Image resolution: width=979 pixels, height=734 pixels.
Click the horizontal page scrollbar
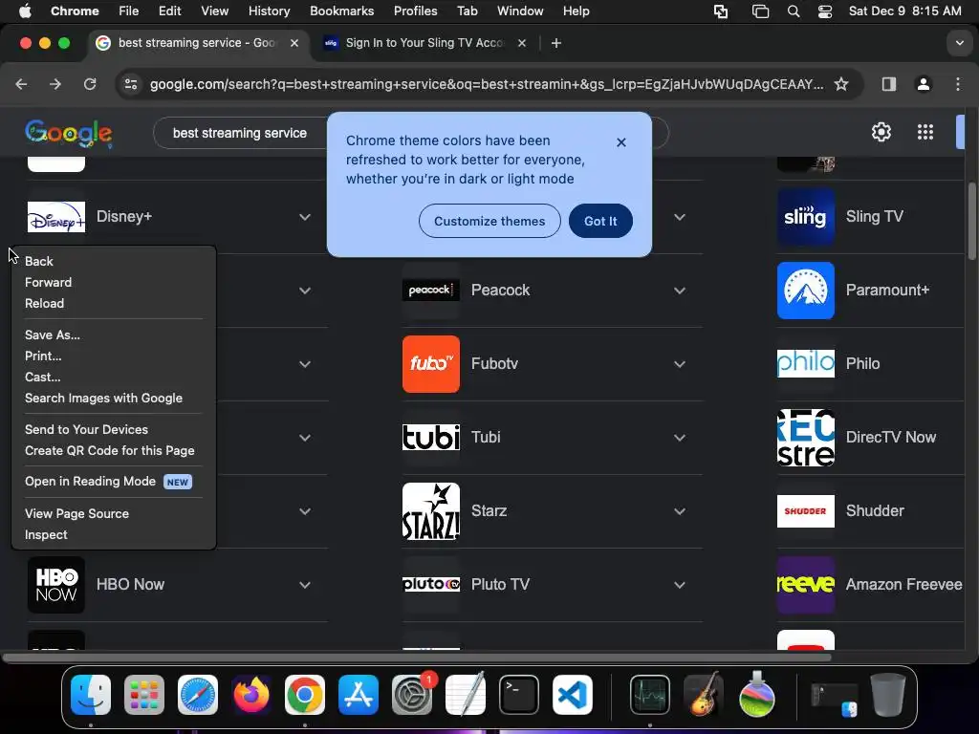[417, 658]
